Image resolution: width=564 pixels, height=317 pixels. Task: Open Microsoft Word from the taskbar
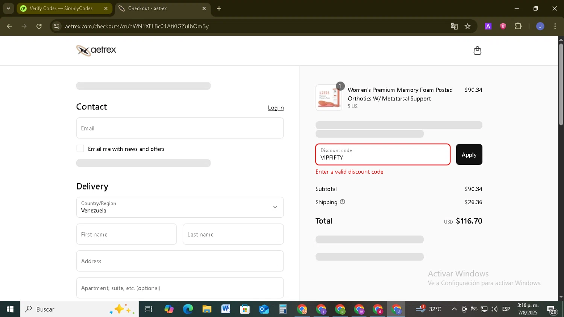click(x=226, y=309)
